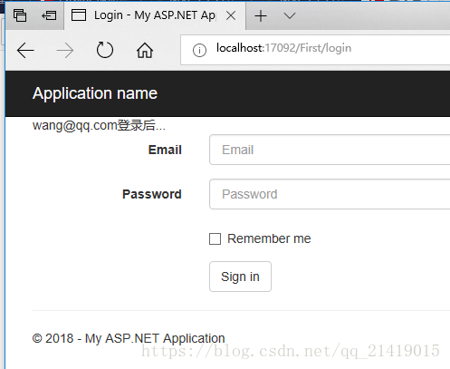
Task: Focus the Email input field
Action: (x=330, y=150)
